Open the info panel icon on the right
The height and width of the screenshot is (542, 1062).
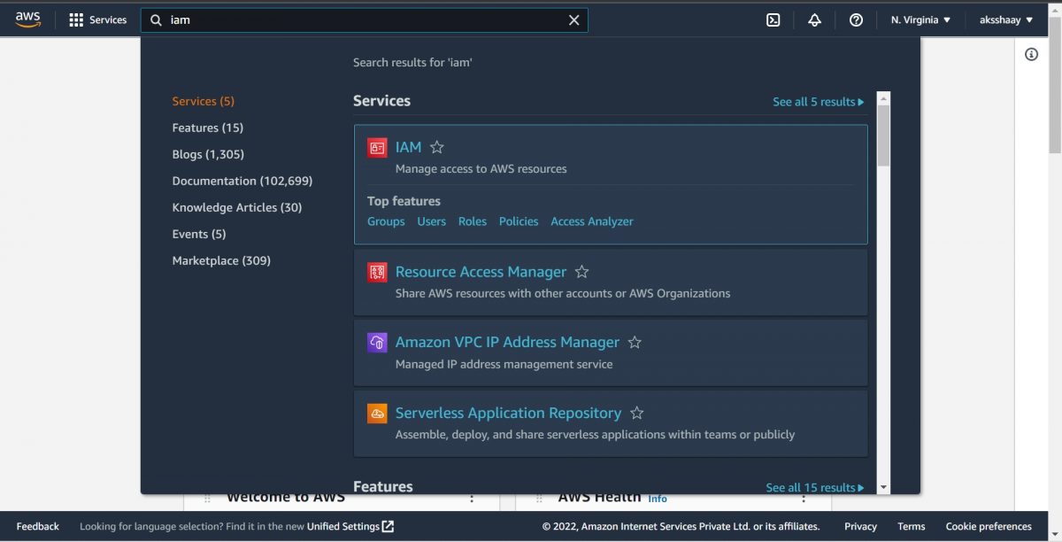tap(1031, 54)
